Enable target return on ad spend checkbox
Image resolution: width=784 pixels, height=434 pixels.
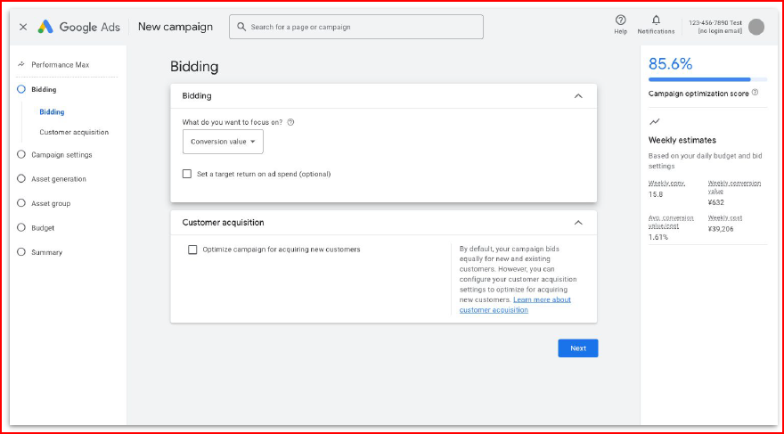(187, 174)
